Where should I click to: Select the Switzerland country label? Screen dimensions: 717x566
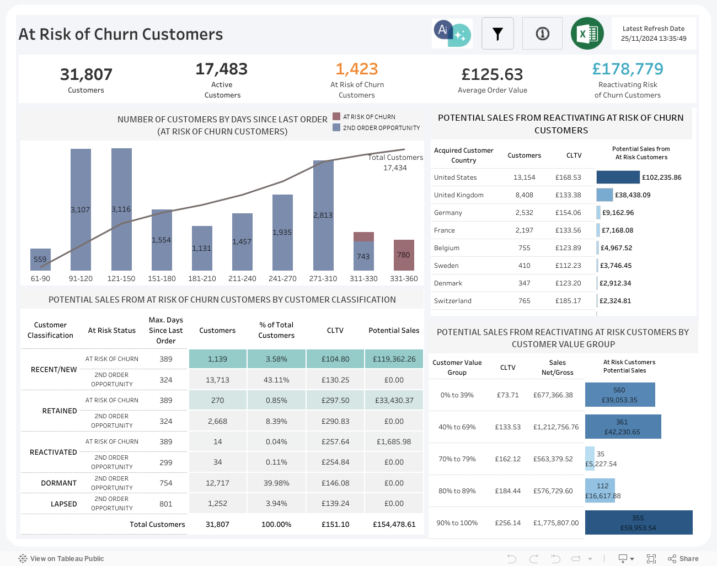(x=452, y=300)
